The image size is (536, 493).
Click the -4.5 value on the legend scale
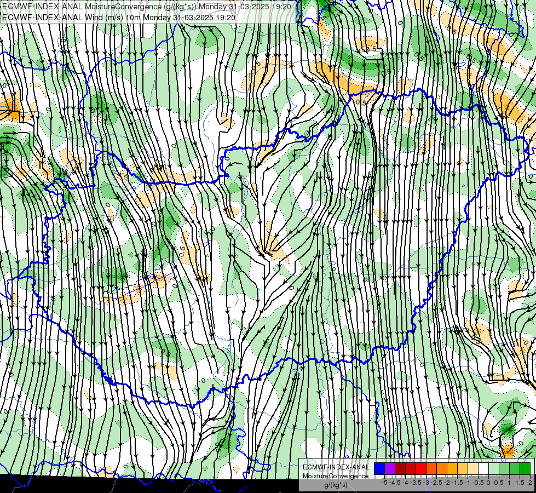point(395,483)
